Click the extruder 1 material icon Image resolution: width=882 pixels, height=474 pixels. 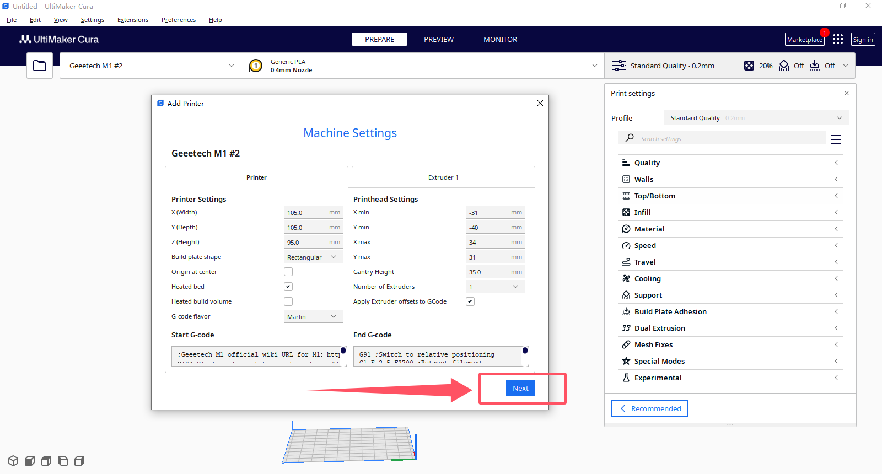click(x=256, y=66)
